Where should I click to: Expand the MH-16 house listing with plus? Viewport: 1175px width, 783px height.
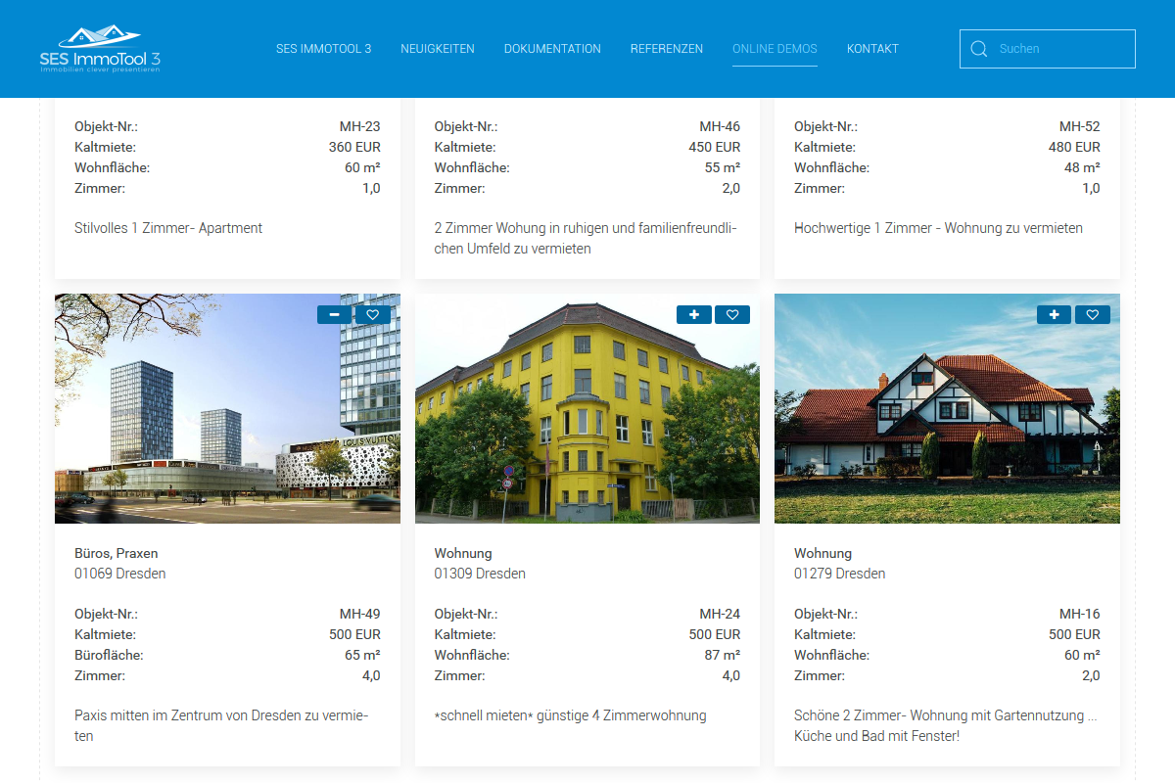(1054, 314)
